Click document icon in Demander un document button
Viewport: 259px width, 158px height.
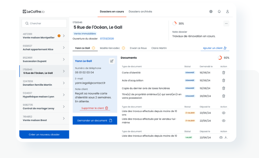point(111,120)
